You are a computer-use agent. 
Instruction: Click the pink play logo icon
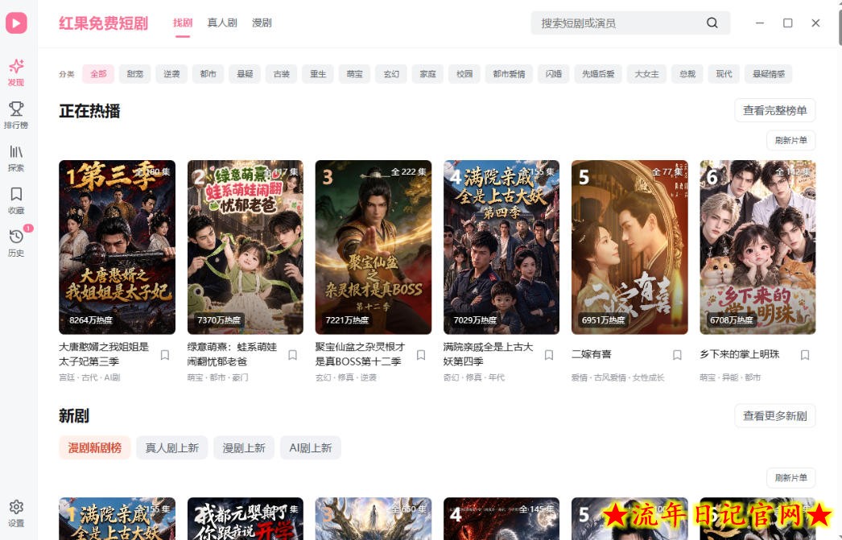[x=16, y=23]
